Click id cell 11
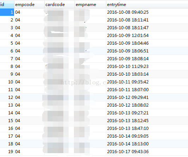The height and width of the screenshot is (157, 188). coord(7,89)
